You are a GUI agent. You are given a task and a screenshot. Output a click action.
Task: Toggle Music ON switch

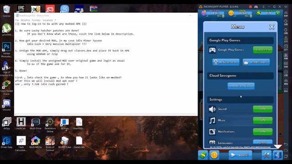pos(263,120)
